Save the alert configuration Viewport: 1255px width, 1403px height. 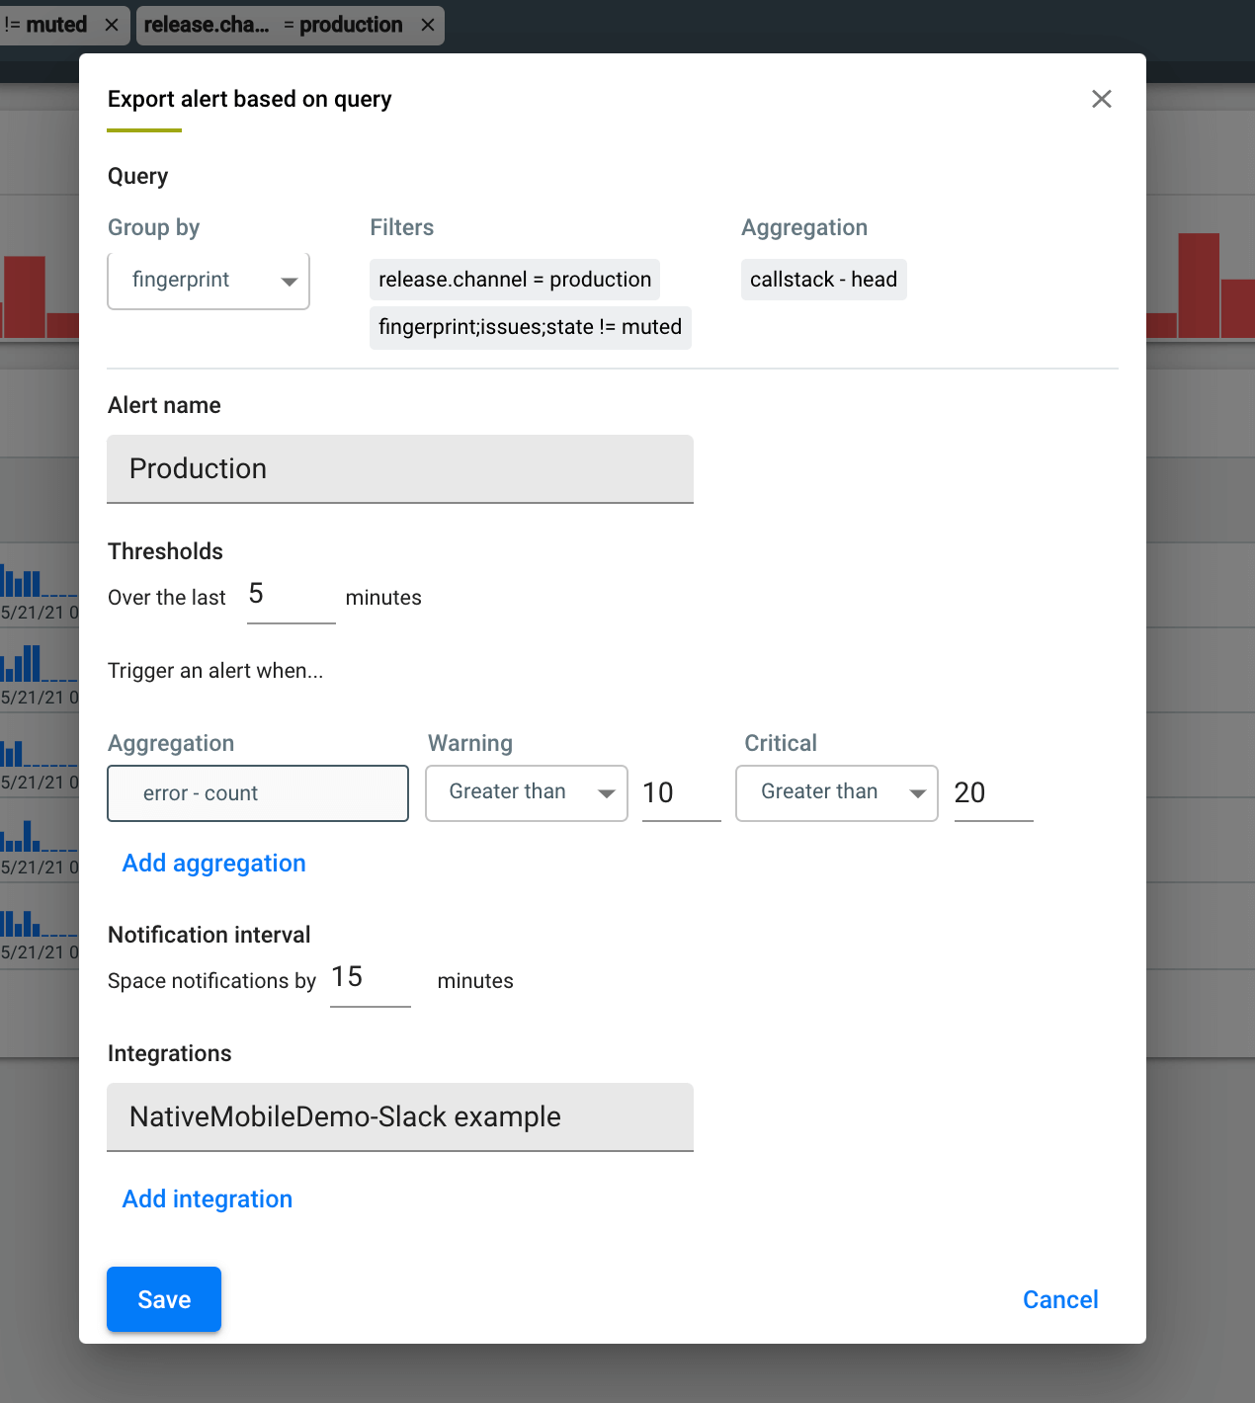[x=163, y=1299]
